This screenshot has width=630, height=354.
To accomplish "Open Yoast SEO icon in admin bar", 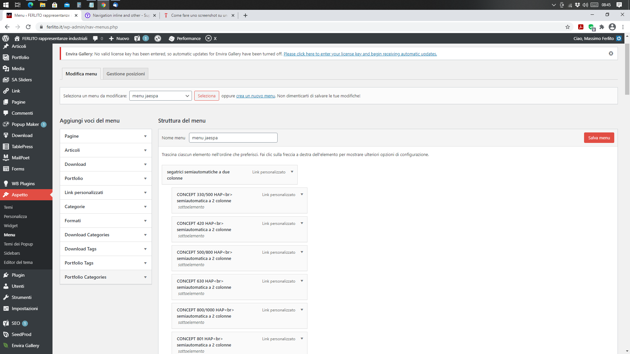I will pyautogui.click(x=137, y=38).
